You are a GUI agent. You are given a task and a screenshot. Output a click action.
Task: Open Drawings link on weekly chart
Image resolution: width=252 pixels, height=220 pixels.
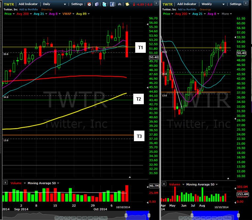[x=205, y=10]
